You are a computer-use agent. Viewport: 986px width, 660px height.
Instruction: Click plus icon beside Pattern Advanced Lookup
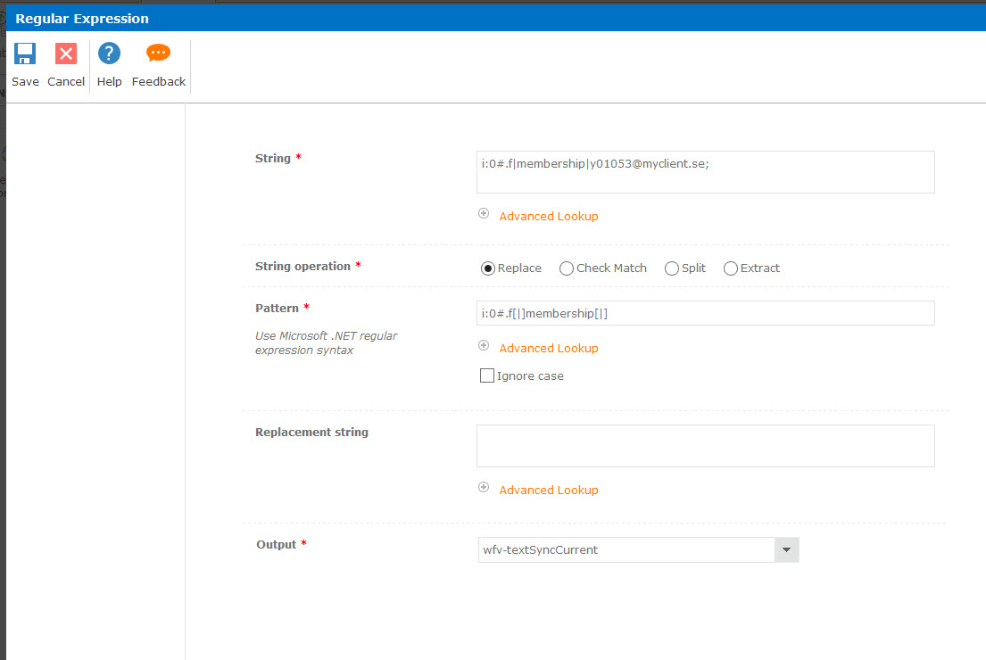(484, 346)
